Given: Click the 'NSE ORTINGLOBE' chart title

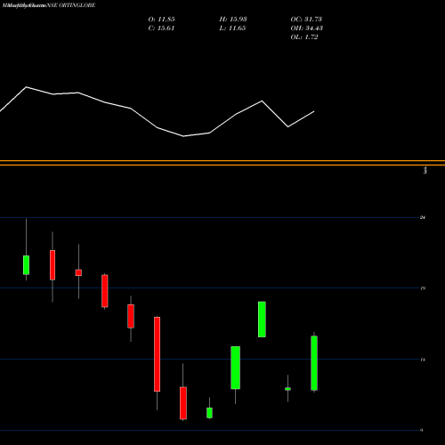Looking at the screenshot, I should click(71, 5).
